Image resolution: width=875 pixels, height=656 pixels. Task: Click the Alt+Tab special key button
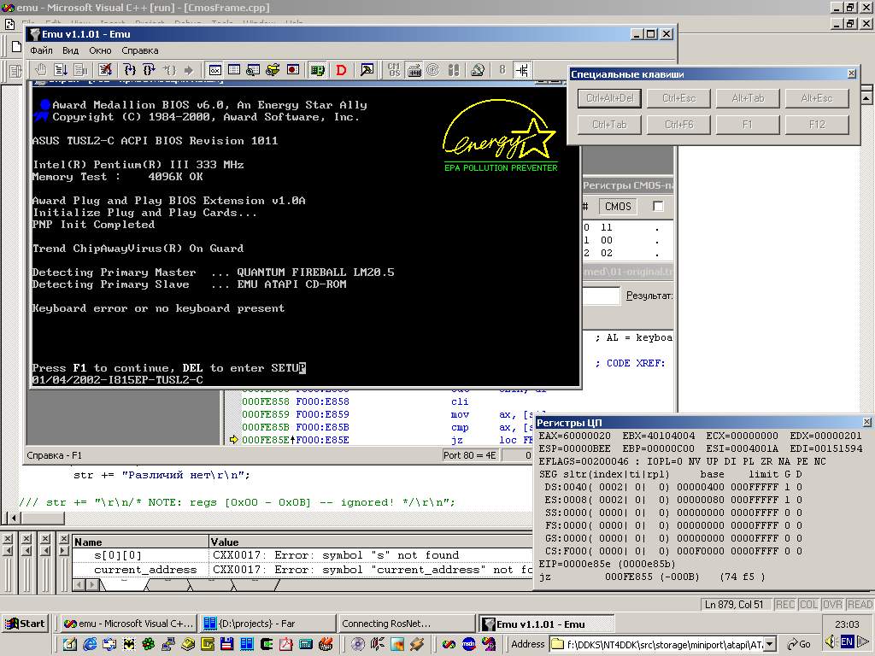pyautogui.click(x=748, y=98)
